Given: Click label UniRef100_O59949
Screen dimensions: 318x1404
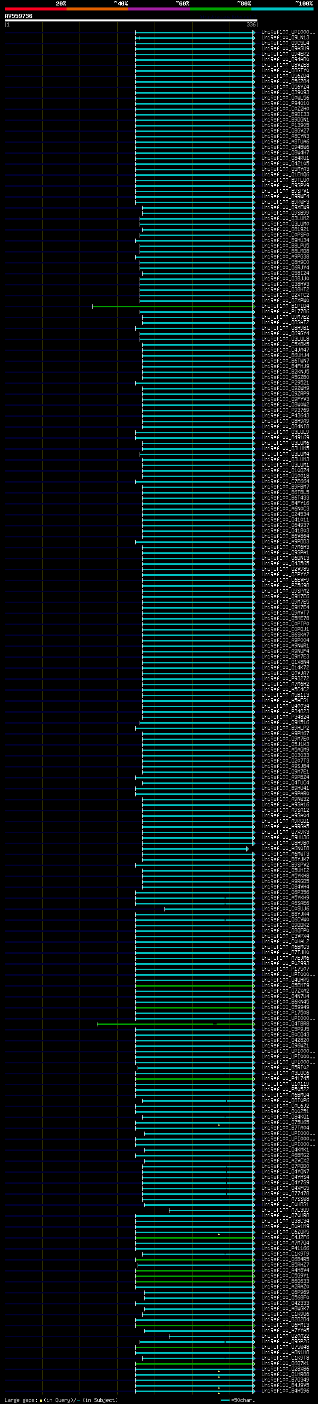Looking at the screenshot, I should 285,1007.
